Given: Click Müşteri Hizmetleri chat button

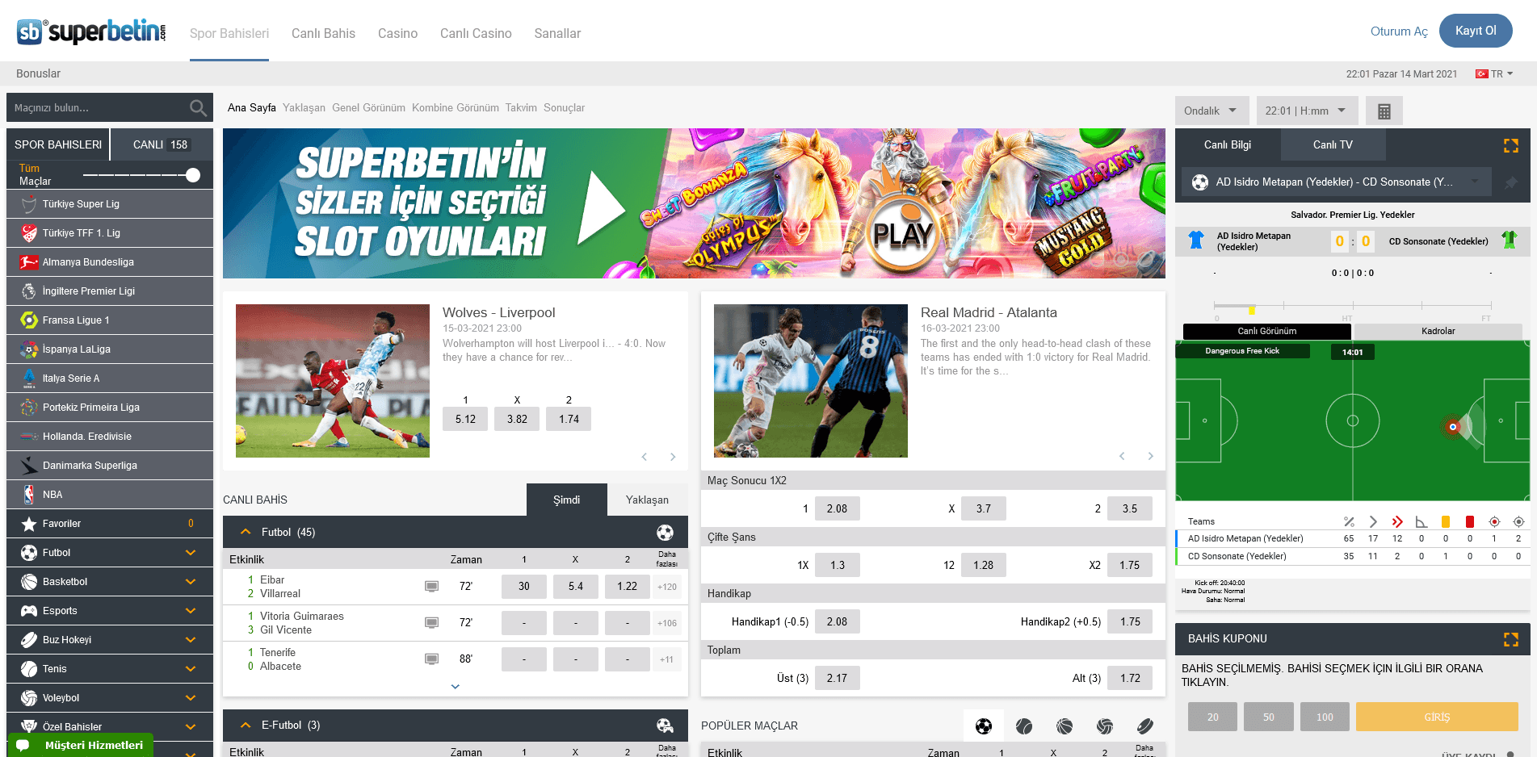Looking at the screenshot, I should (x=80, y=745).
